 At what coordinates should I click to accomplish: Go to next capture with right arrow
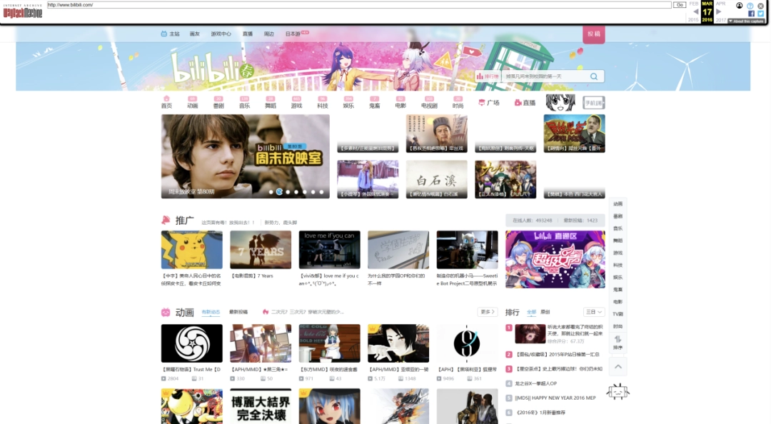(x=718, y=11)
